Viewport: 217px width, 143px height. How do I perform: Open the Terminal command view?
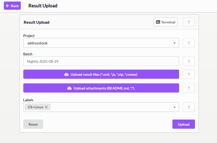click(166, 22)
